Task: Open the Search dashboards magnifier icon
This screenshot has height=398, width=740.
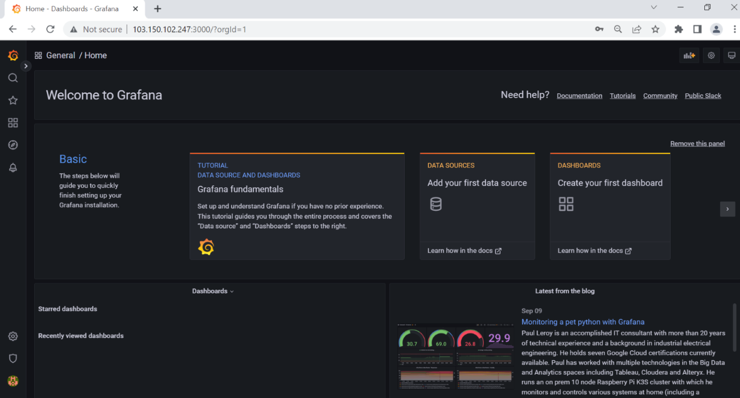Action: click(x=13, y=78)
